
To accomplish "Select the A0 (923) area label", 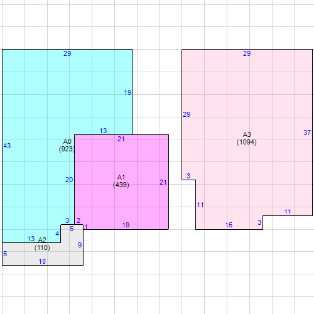I will (x=67, y=145).
